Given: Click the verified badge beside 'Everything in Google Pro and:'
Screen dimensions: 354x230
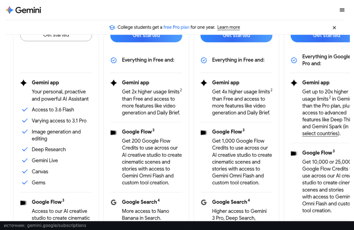Looking at the screenshot, I should [x=294, y=60].
